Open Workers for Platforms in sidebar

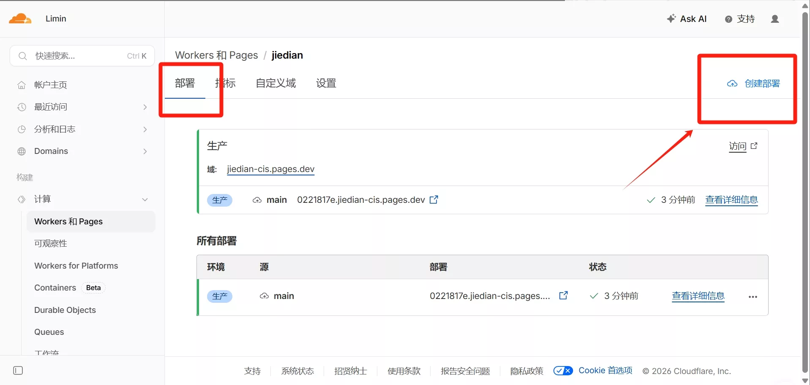tap(76, 266)
